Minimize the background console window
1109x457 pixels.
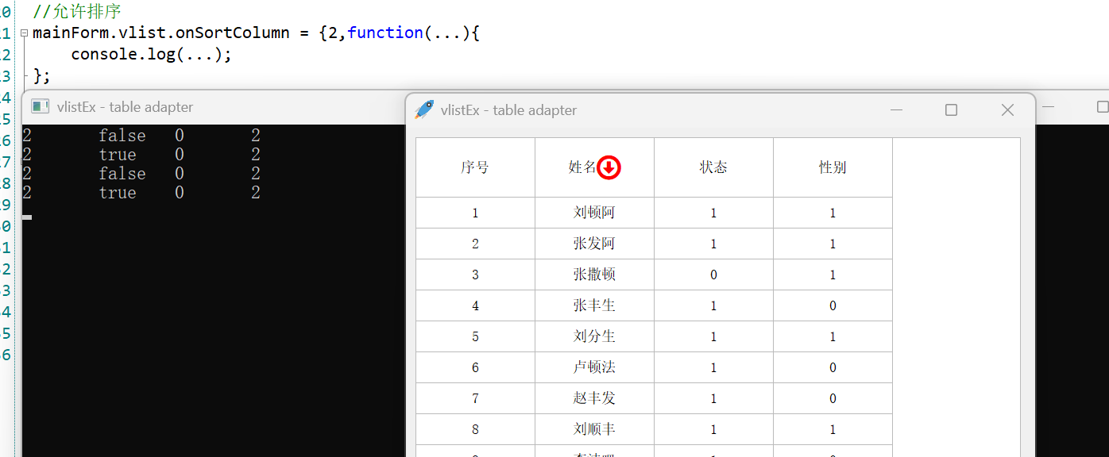pyautogui.click(x=1048, y=107)
